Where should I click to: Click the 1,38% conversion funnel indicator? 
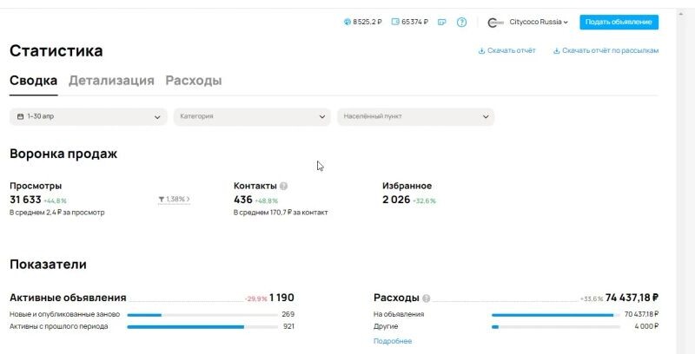click(x=175, y=200)
